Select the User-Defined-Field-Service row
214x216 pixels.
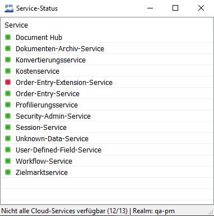coord(107,150)
